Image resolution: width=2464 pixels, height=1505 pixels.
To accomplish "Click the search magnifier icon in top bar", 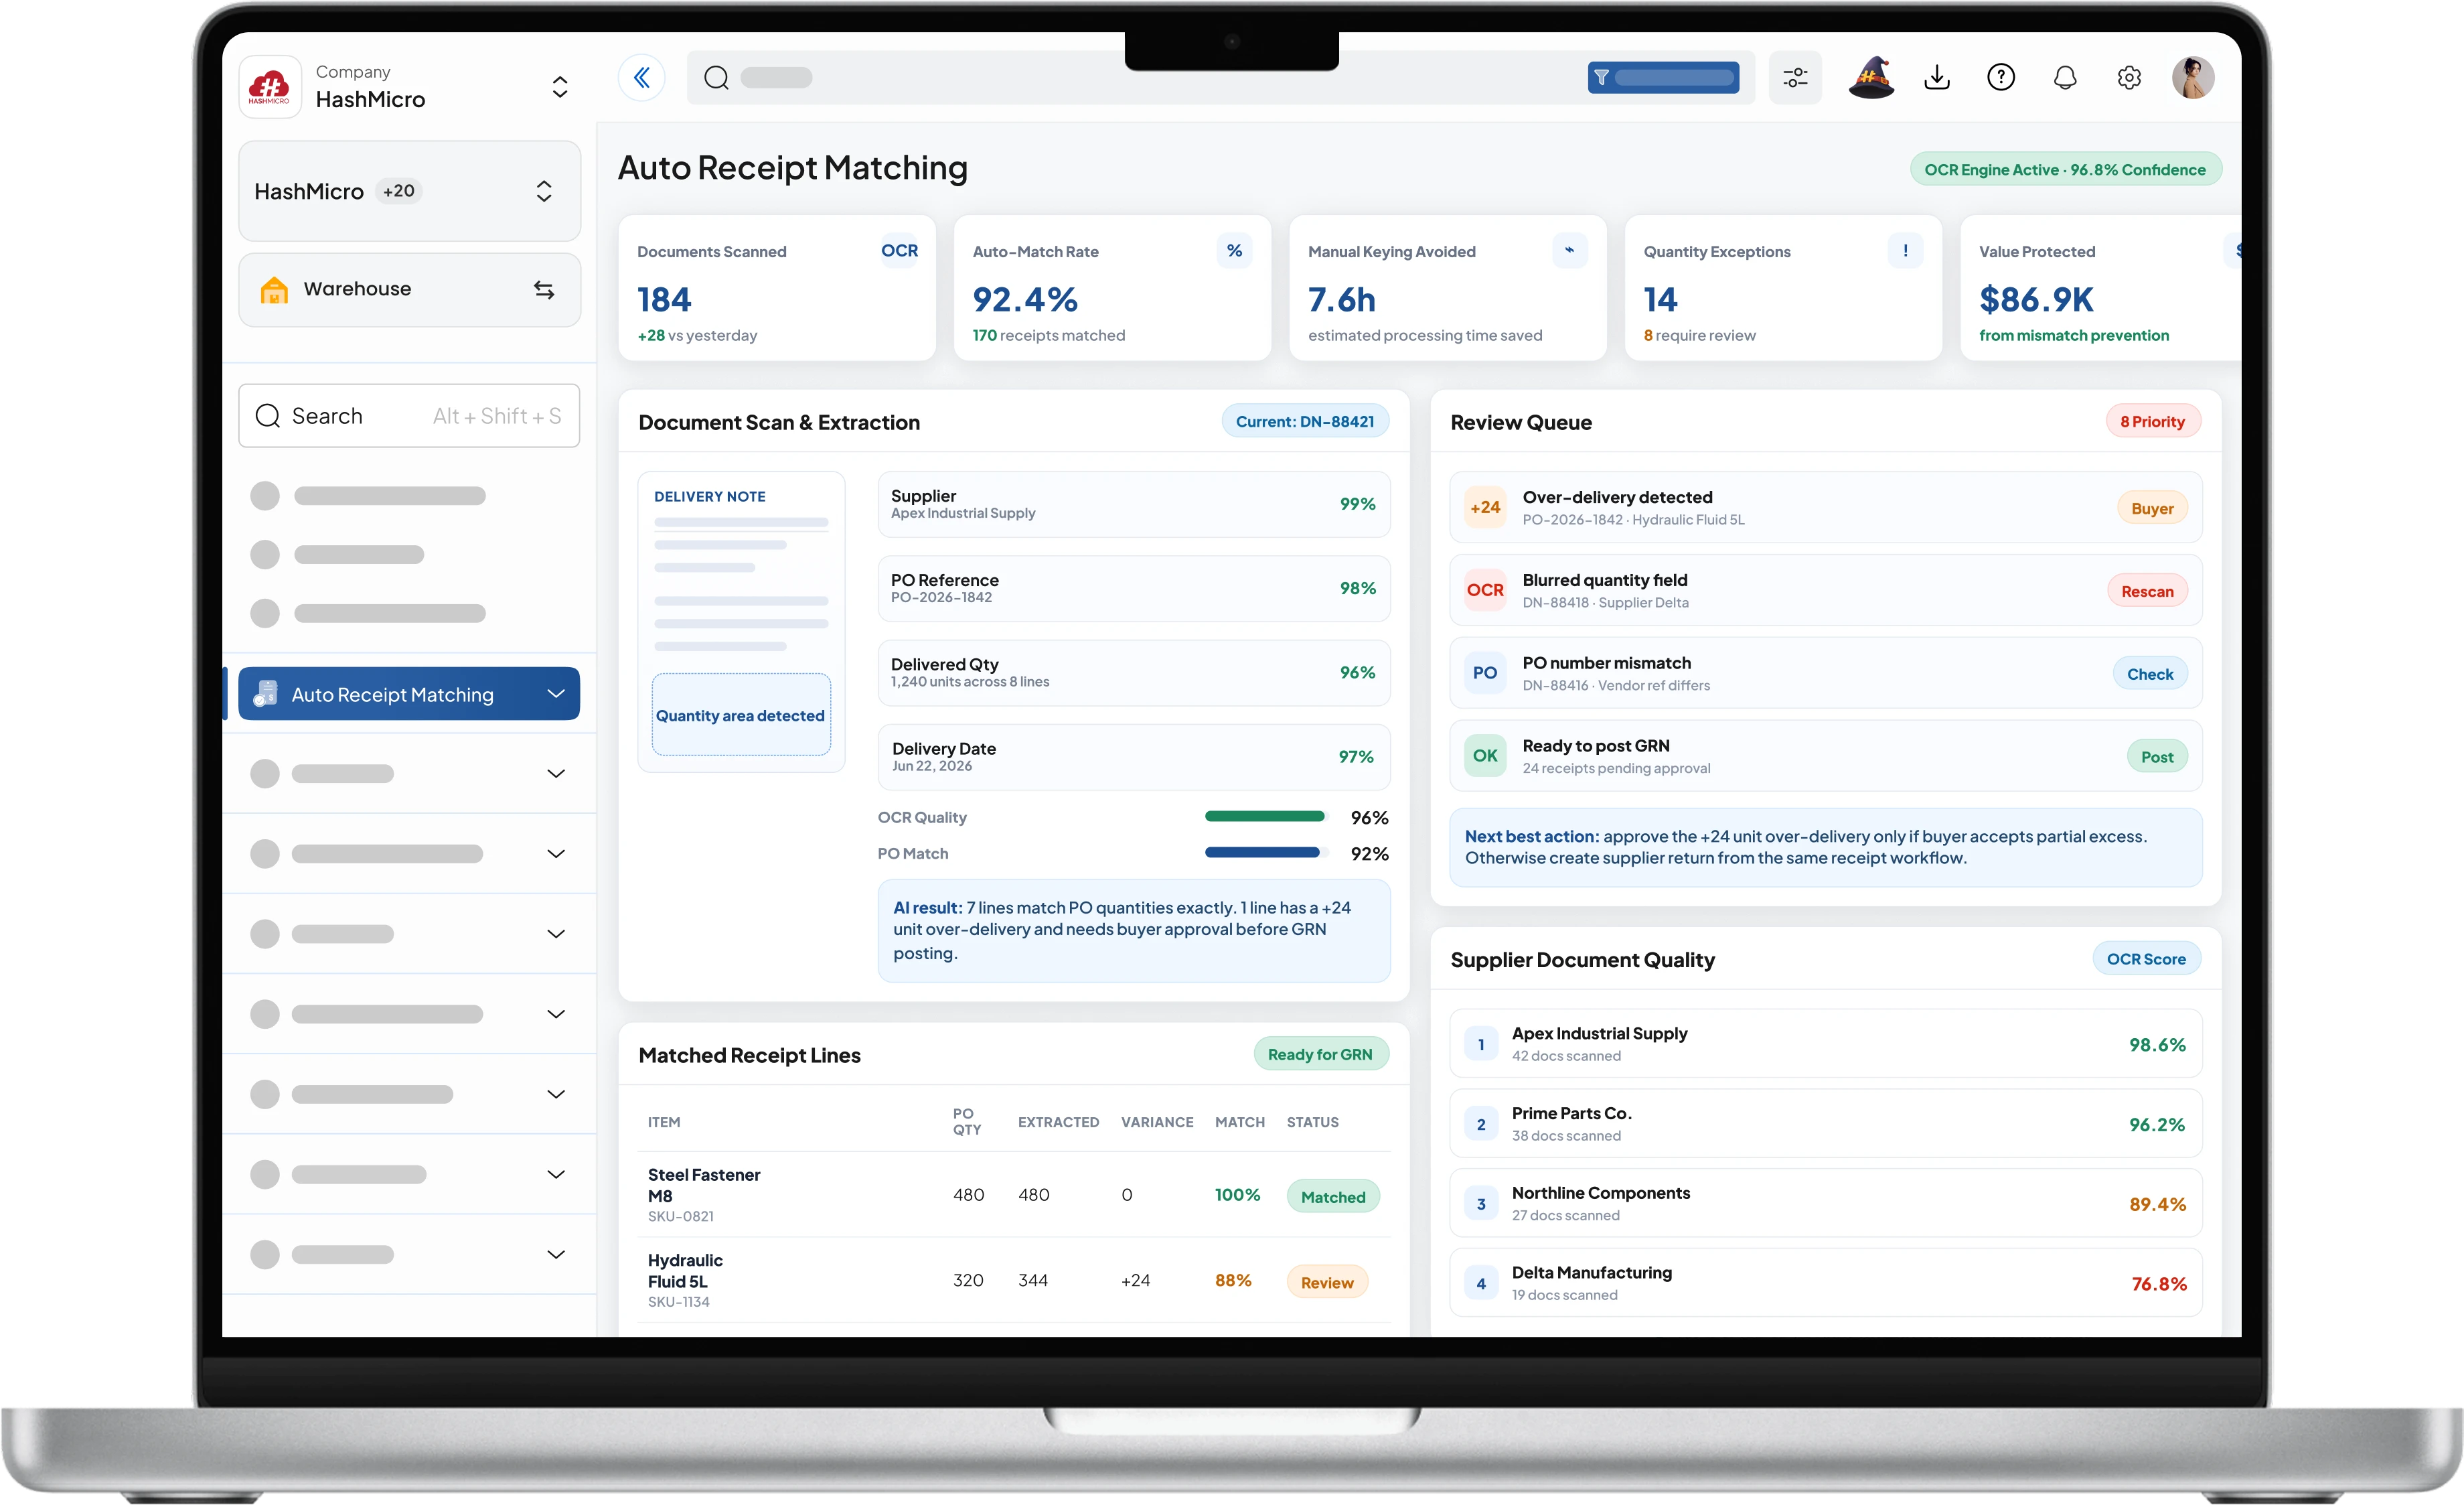I will (716, 77).
